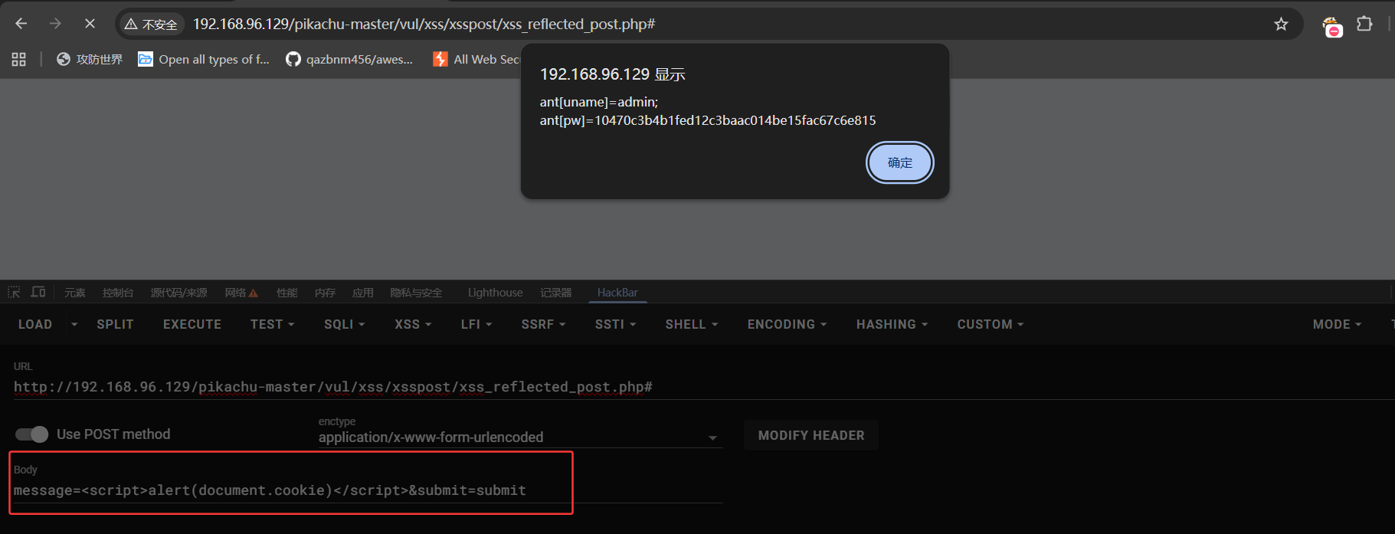Open the 隐私与安全 DevTools tab
Image resolution: width=1395 pixels, height=534 pixels.
(416, 293)
